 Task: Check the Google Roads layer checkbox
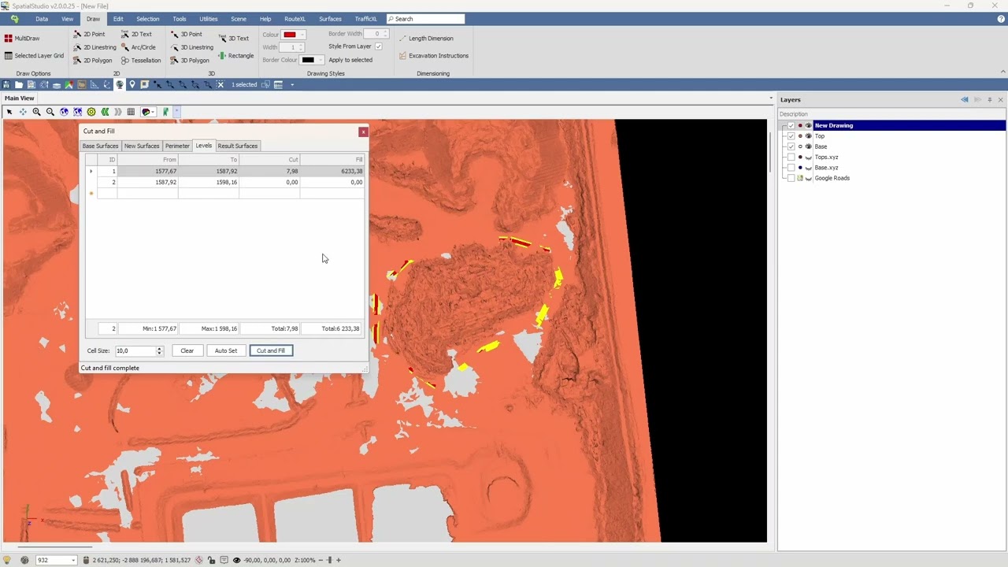(x=791, y=178)
